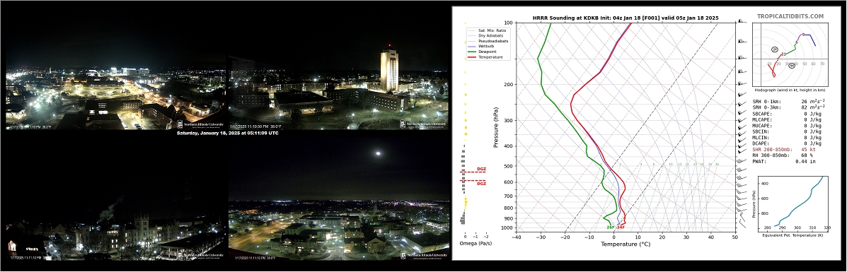
Task: Click the Saturday, January 18, 2025 UTC timestamp
Action: pyautogui.click(x=228, y=133)
